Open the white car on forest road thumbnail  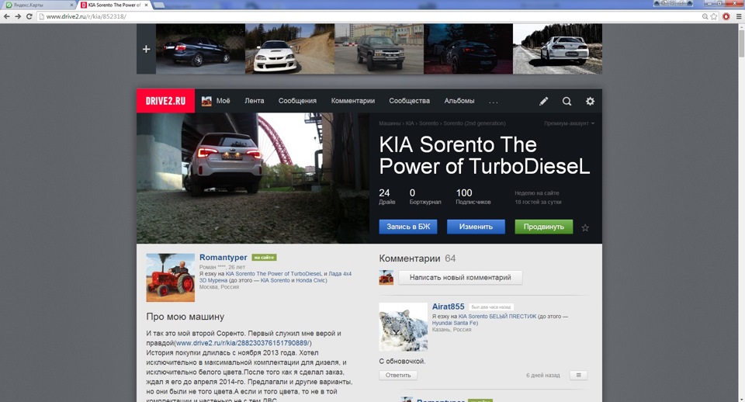coord(557,49)
